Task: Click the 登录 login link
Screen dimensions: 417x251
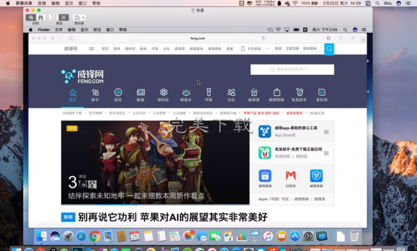Action: (278, 49)
